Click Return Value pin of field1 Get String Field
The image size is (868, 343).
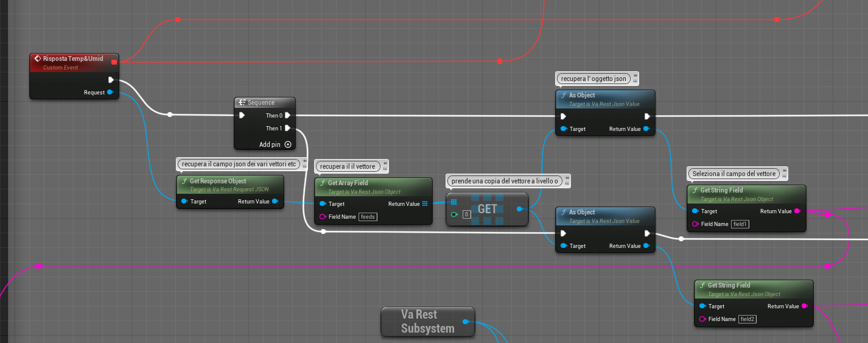797,211
